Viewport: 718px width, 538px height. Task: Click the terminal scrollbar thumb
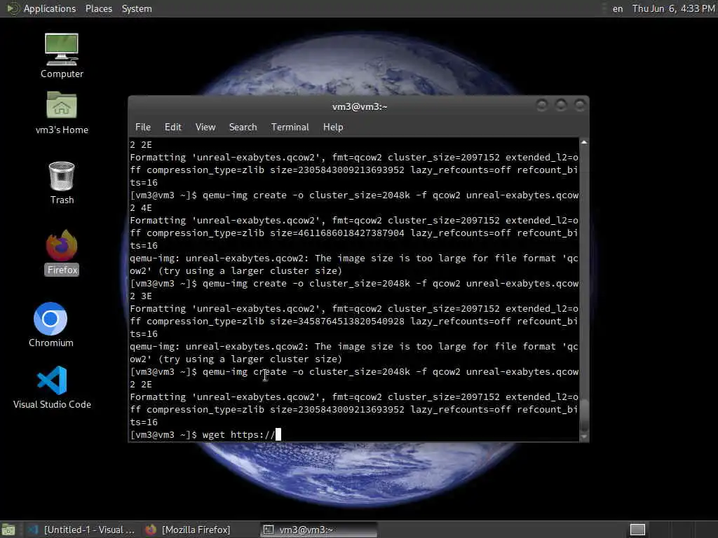[x=584, y=415]
